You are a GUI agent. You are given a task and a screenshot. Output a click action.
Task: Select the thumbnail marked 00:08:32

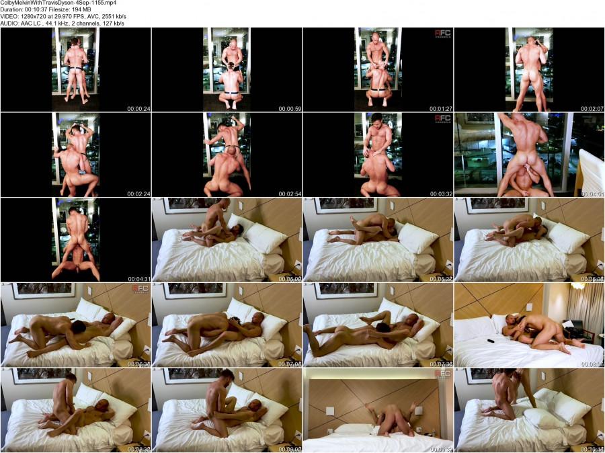tap(75, 409)
